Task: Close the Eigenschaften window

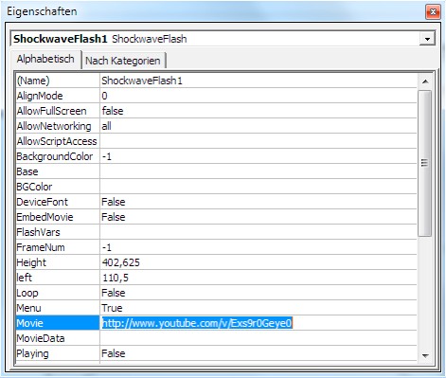Action: (433, 12)
